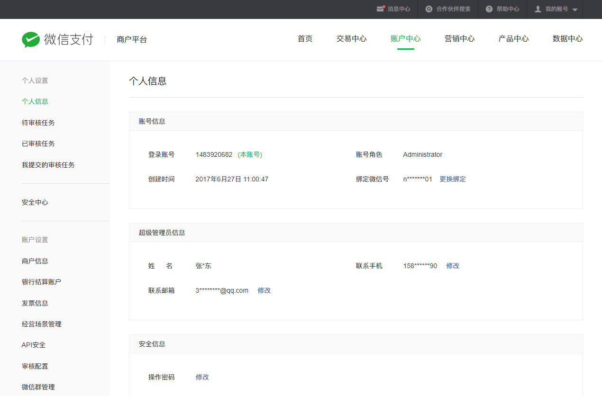Open 消息中心 in the top bar
602x396 pixels.
click(399, 9)
